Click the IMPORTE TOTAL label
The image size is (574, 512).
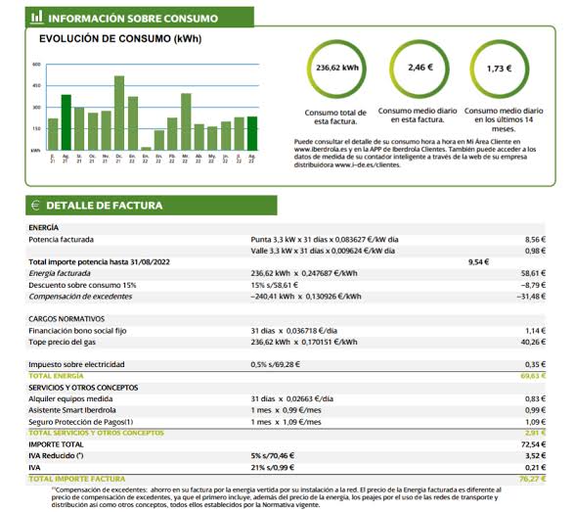point(56,444)
